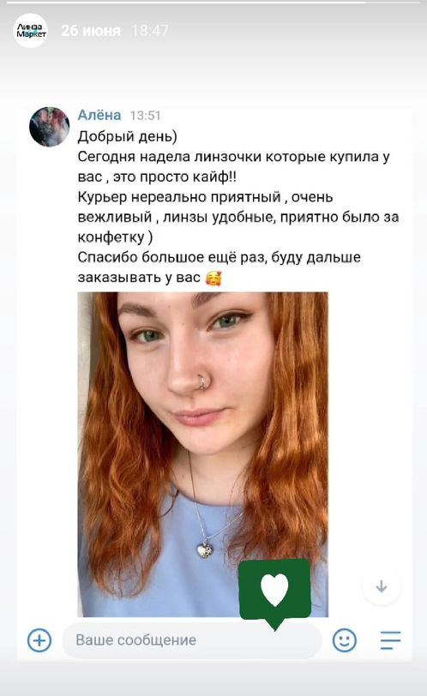This screenshot has width=427, height=696.
Task: Tap the green heart like sticker
Action: pyautogui.click(x=274, y=592)
